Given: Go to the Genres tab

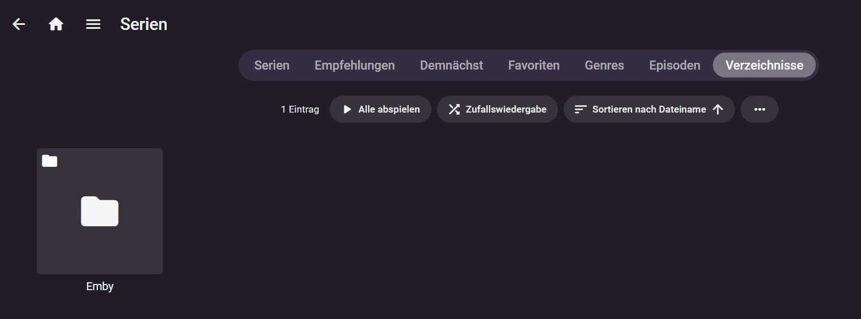Looking at the screenshot, I should [604, 65].
